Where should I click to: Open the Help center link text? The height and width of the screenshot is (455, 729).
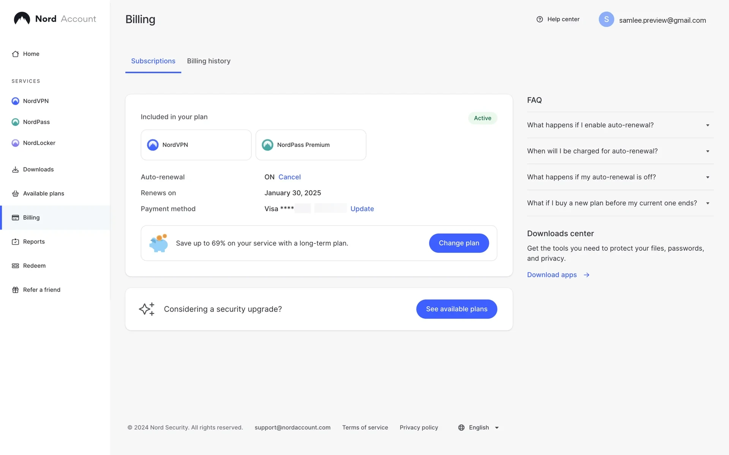pos(563,19)
